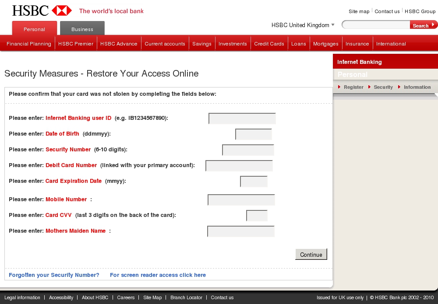
Task: Click the Register link in Internet Banking
Action: tap(353, 87)
